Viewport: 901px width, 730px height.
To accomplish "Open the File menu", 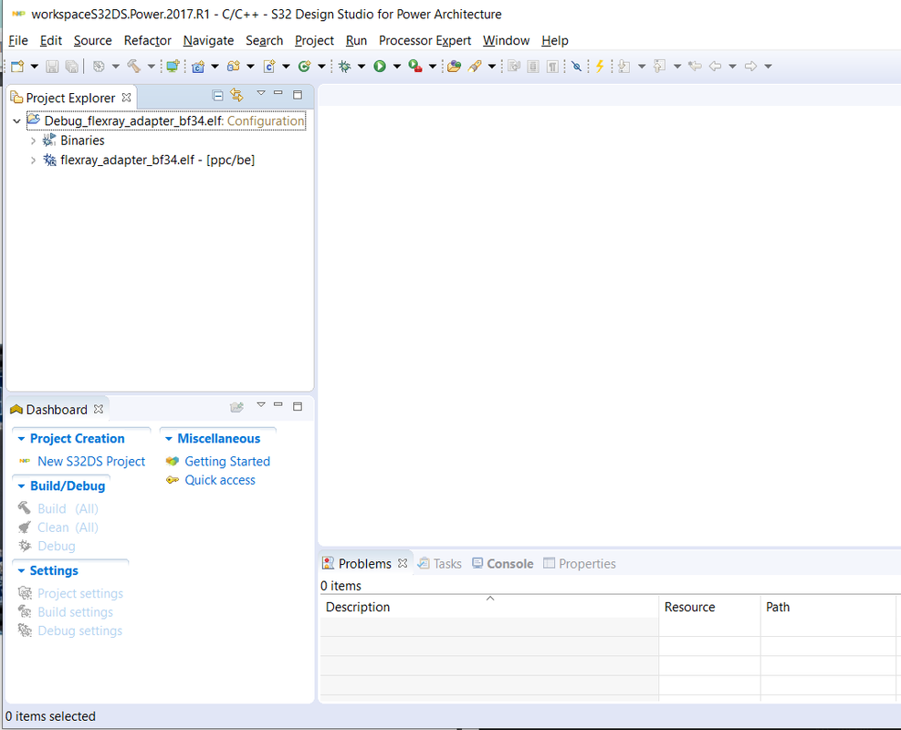I will coord(18,41).
